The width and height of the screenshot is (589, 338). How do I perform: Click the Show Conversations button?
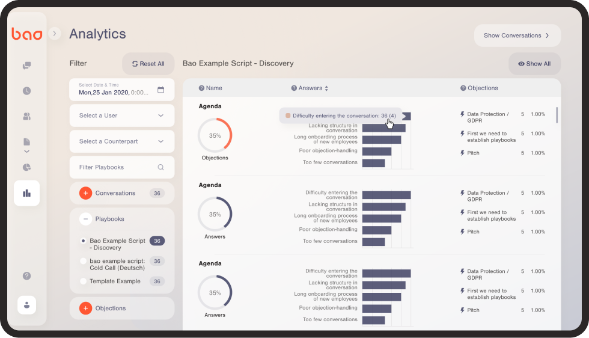click(x=517, y=35)
